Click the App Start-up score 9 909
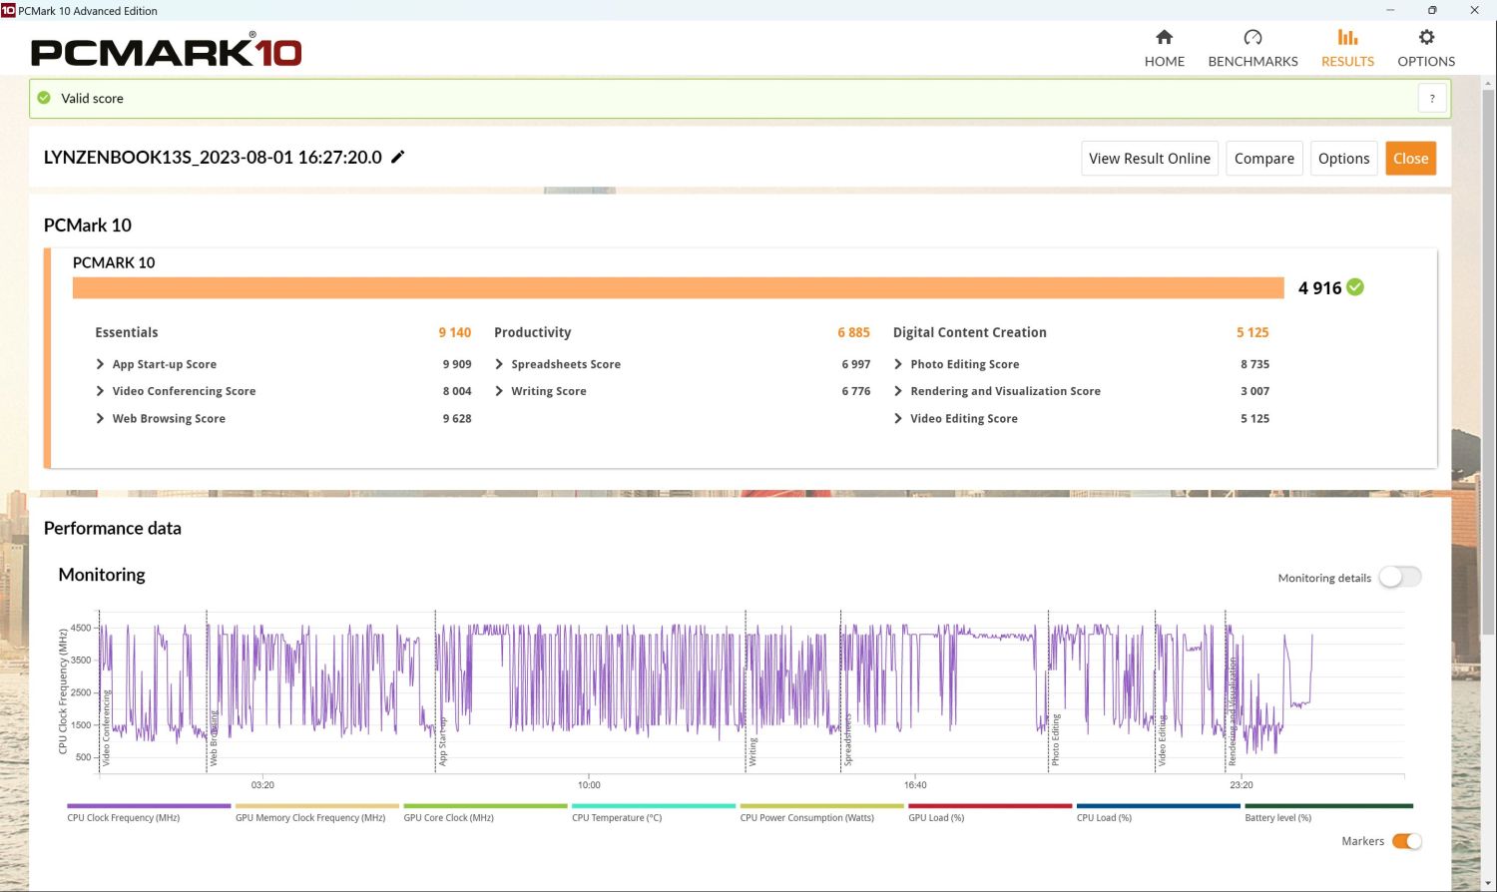The width and height of the screenshot is (1497, 892). pos(457,364)
